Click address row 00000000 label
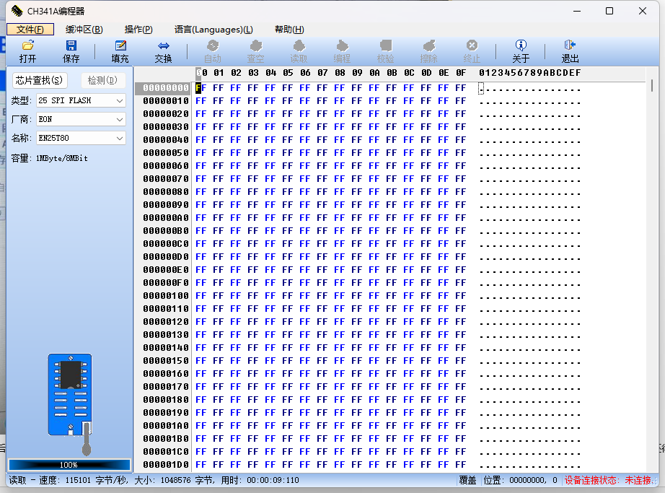Image resolution: width=665 pixels, height=493 pixels. 166,88
